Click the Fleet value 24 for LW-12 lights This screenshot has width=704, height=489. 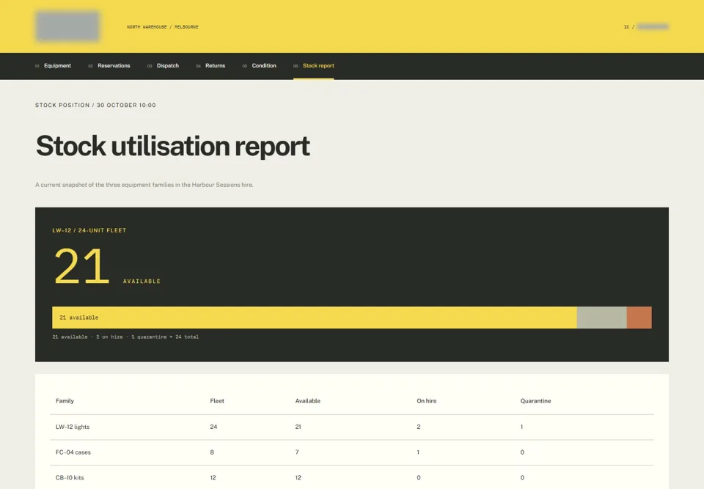pos(213,427)
